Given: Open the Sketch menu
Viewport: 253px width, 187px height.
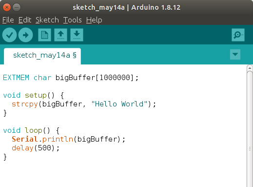Looking at the screenshot, I should [x=47, y=20].
